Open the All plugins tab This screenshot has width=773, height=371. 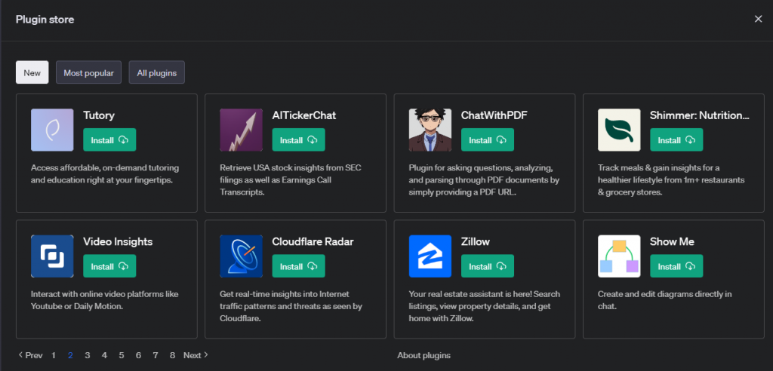(157, 72)
